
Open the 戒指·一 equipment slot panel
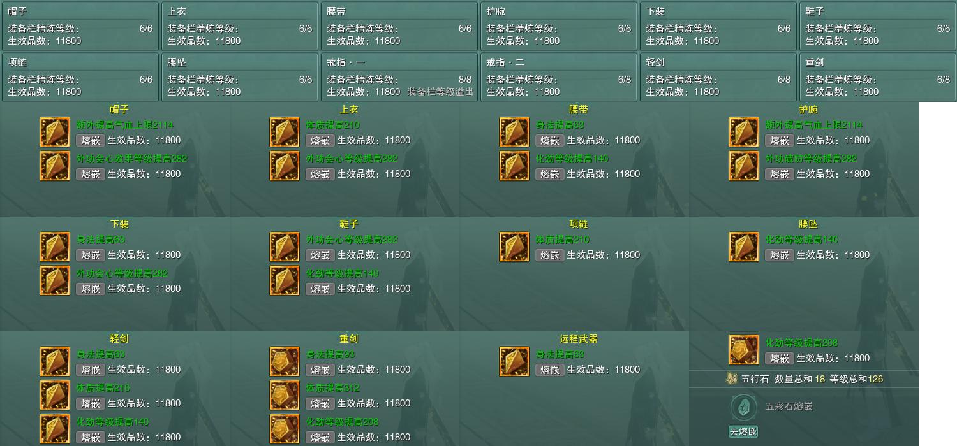pyautogui.click(x=399, y=76)
